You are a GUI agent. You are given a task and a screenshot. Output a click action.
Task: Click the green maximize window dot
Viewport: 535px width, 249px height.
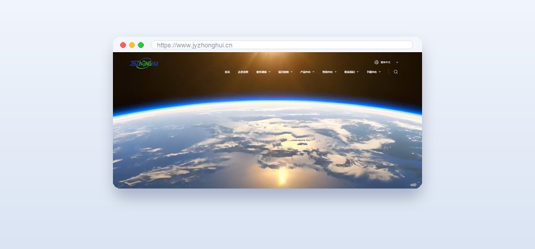click(x=141, y=45)
